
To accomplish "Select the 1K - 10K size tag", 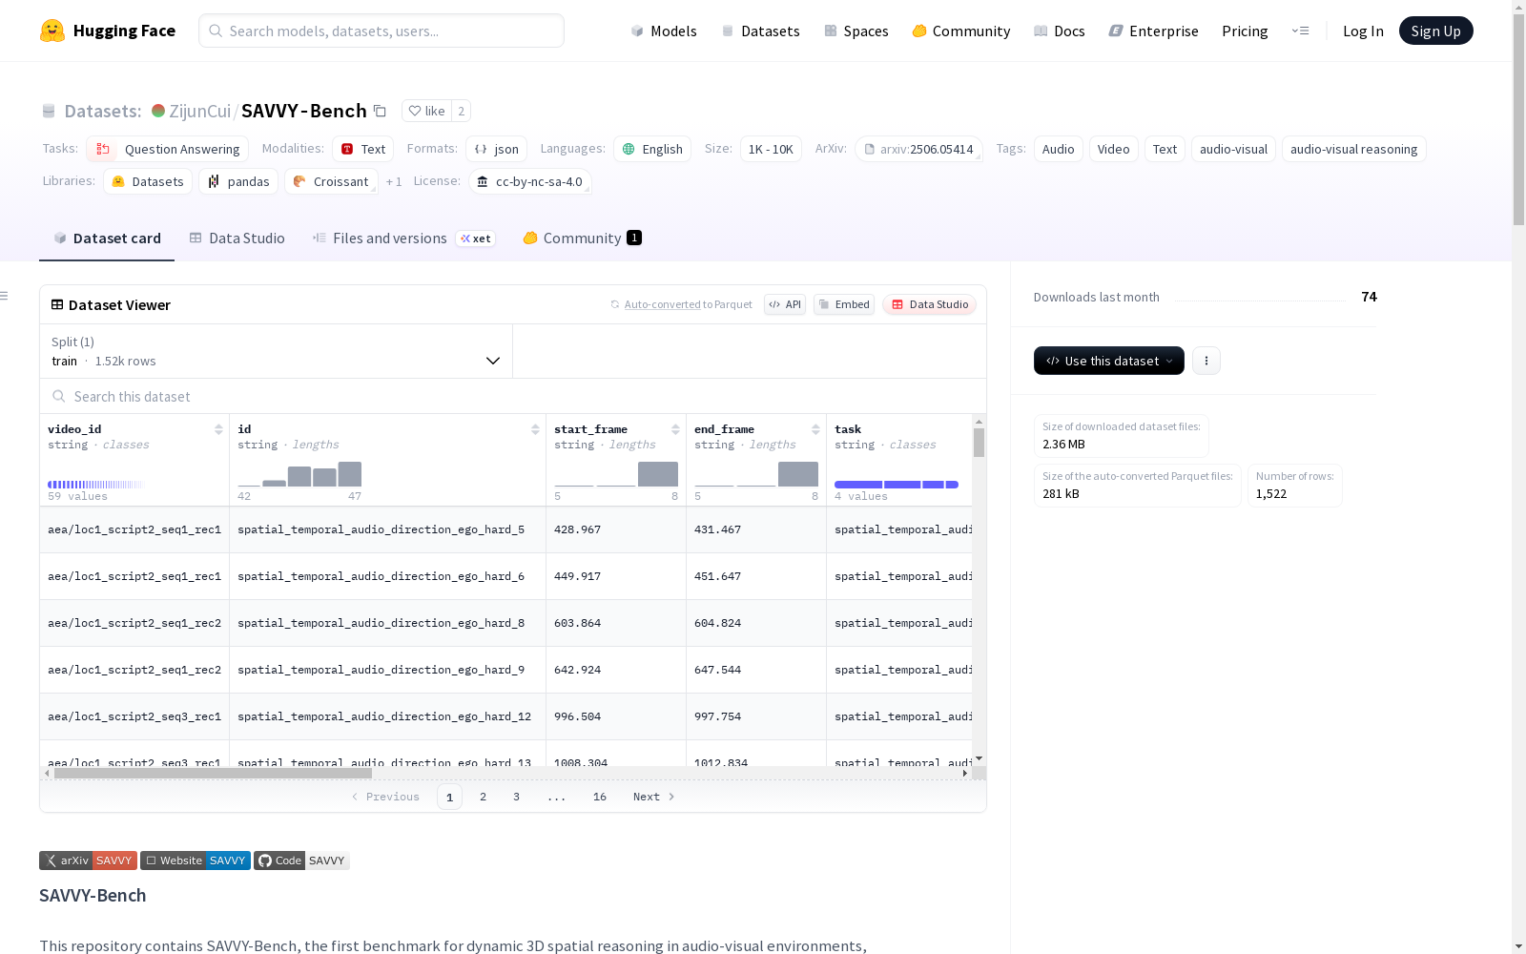I will (771, 149).
